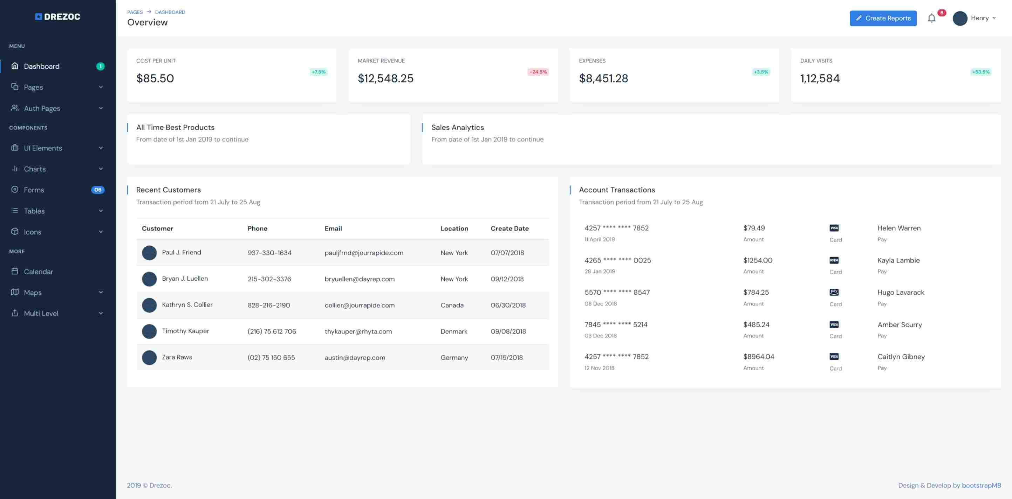The height and width of the screenshot is (499, 1012).
Task: Click the Maps sidebar icon
Action: [x=15, y=292]
